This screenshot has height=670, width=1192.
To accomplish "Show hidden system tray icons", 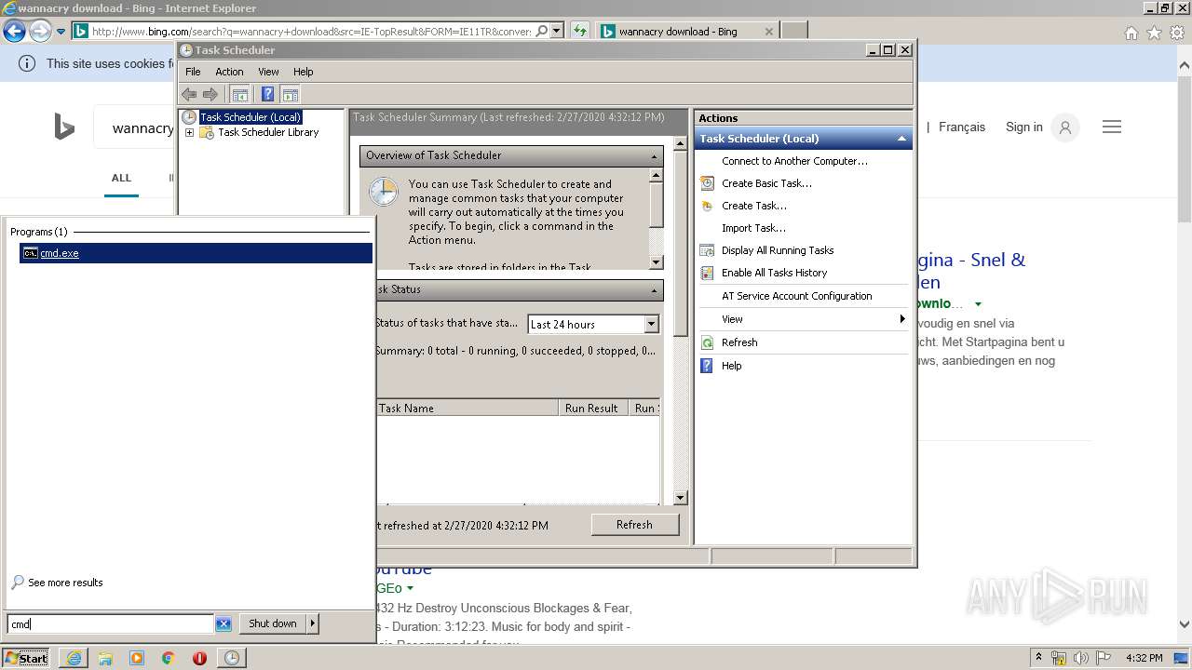I will (1039, 658).
